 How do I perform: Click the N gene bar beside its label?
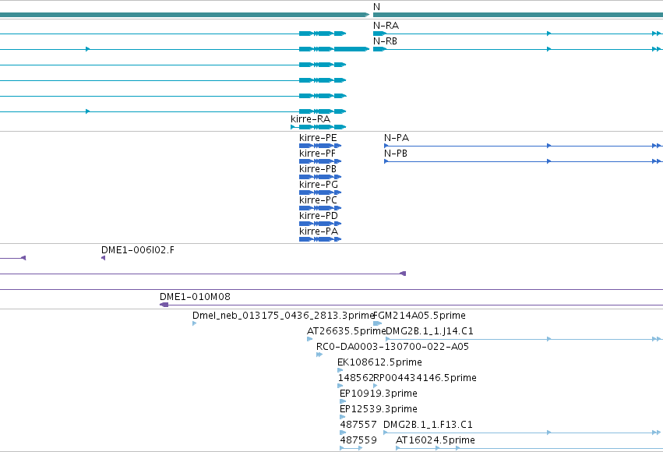[x=518, y=15]
